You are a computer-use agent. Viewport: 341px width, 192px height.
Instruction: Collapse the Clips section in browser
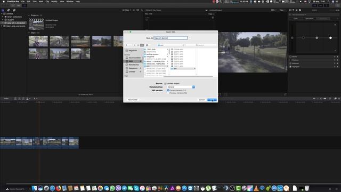pyautogui.click(x=29, y=33)
